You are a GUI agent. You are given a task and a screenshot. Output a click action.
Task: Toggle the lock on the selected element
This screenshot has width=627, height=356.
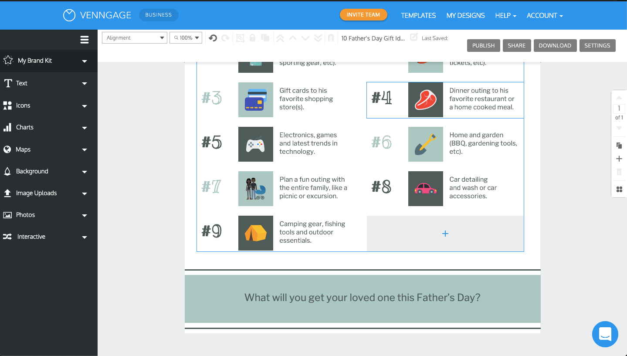[252, 38]
